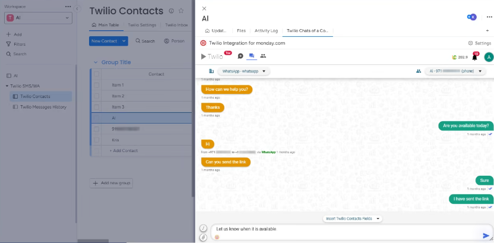
Task: Star the Twilio Contacts board as favorite
Action: click(181, 11)
